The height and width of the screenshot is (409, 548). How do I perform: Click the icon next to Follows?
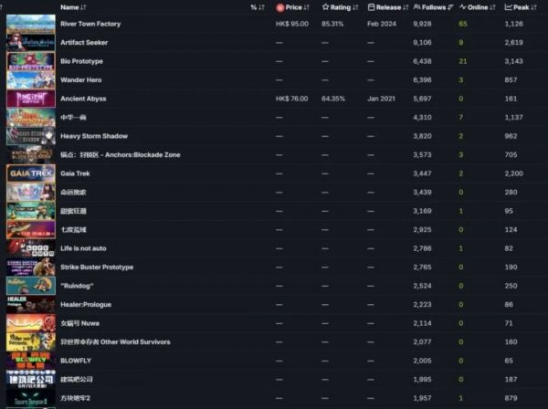[x=417, y=7]
